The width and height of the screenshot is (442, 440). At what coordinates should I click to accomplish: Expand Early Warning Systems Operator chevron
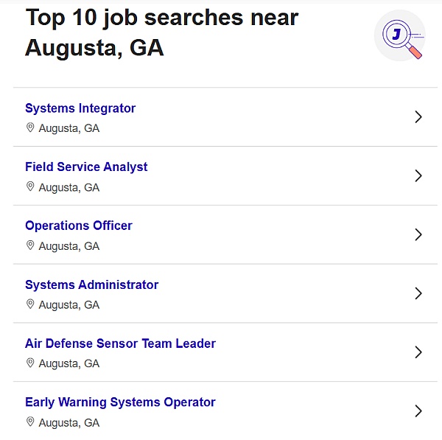(418, 411)
